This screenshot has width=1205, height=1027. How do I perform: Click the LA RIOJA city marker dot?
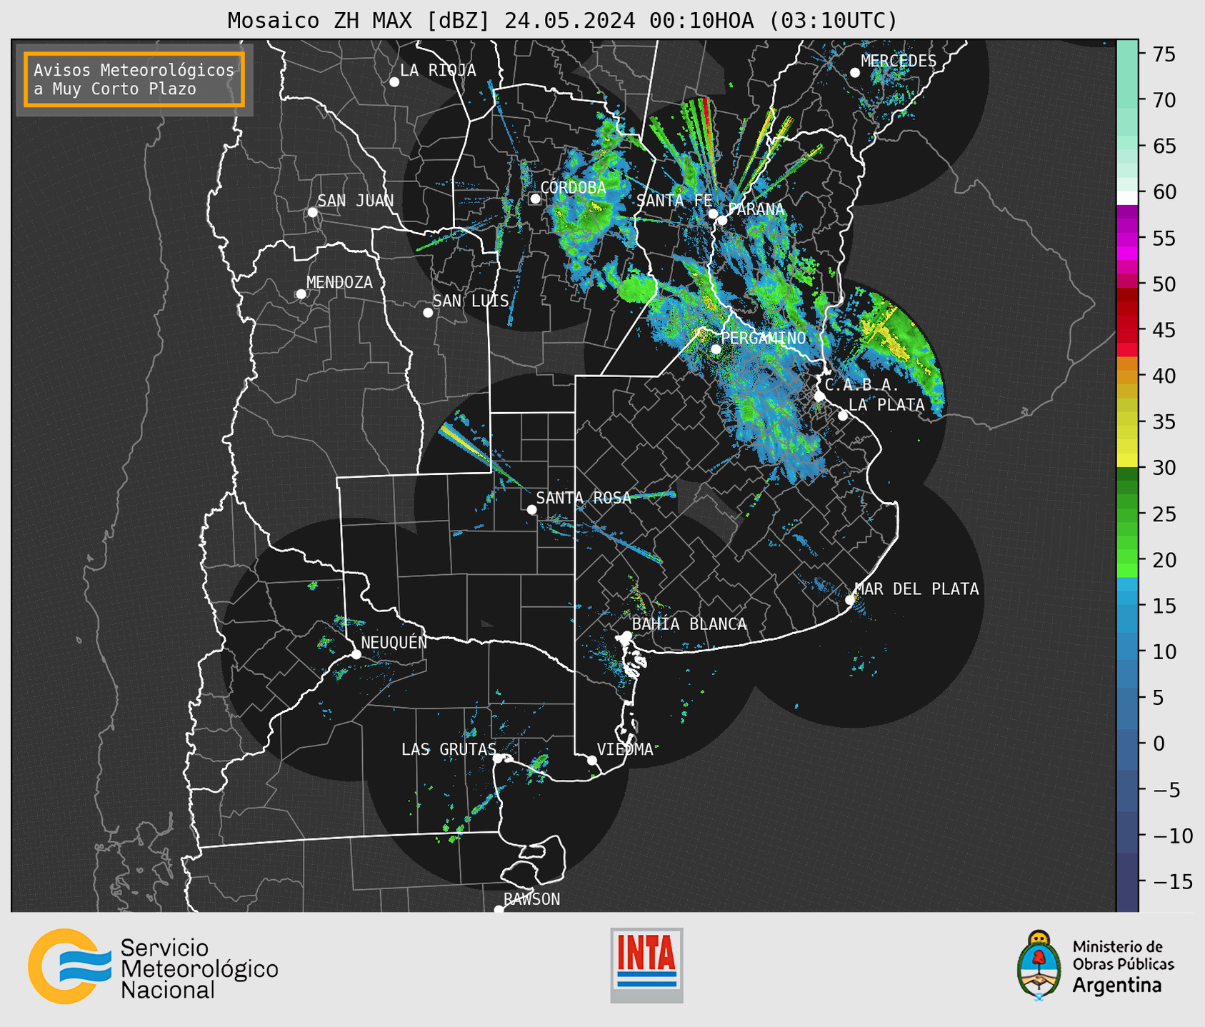[394, 82]
